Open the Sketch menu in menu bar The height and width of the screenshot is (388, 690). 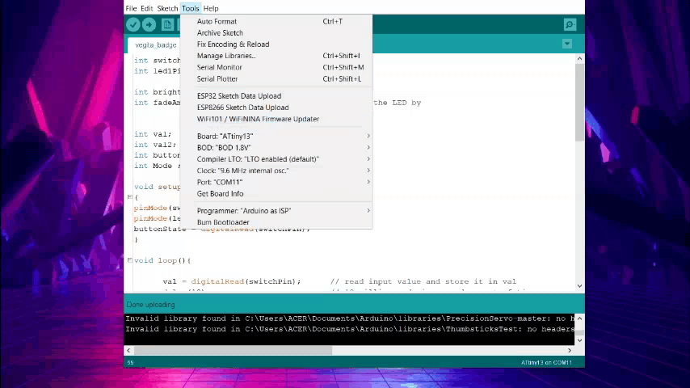point(167,8)
